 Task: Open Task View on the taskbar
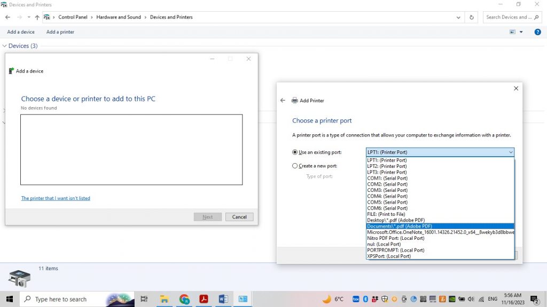click(x=144, y=299)
